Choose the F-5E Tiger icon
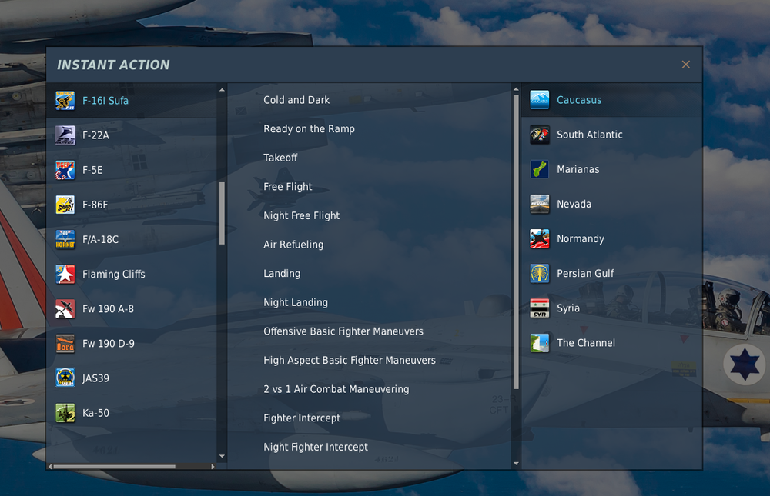The height and width of the screenshot is (496, 770). (x=65, y=170)
